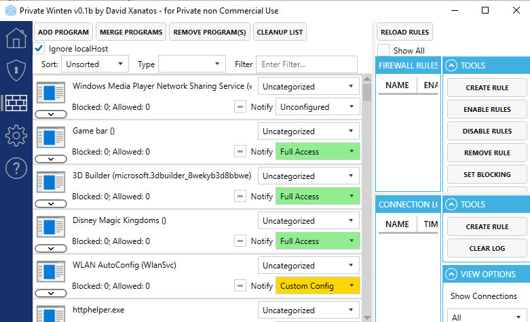The height and width of the screenshot is (322, 530).
Task: Click the program list scroll-up arrow
Action: point(367,79)
